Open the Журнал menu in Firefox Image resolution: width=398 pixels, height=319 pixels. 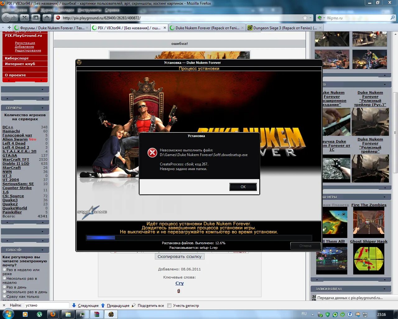tap(47, 10)
